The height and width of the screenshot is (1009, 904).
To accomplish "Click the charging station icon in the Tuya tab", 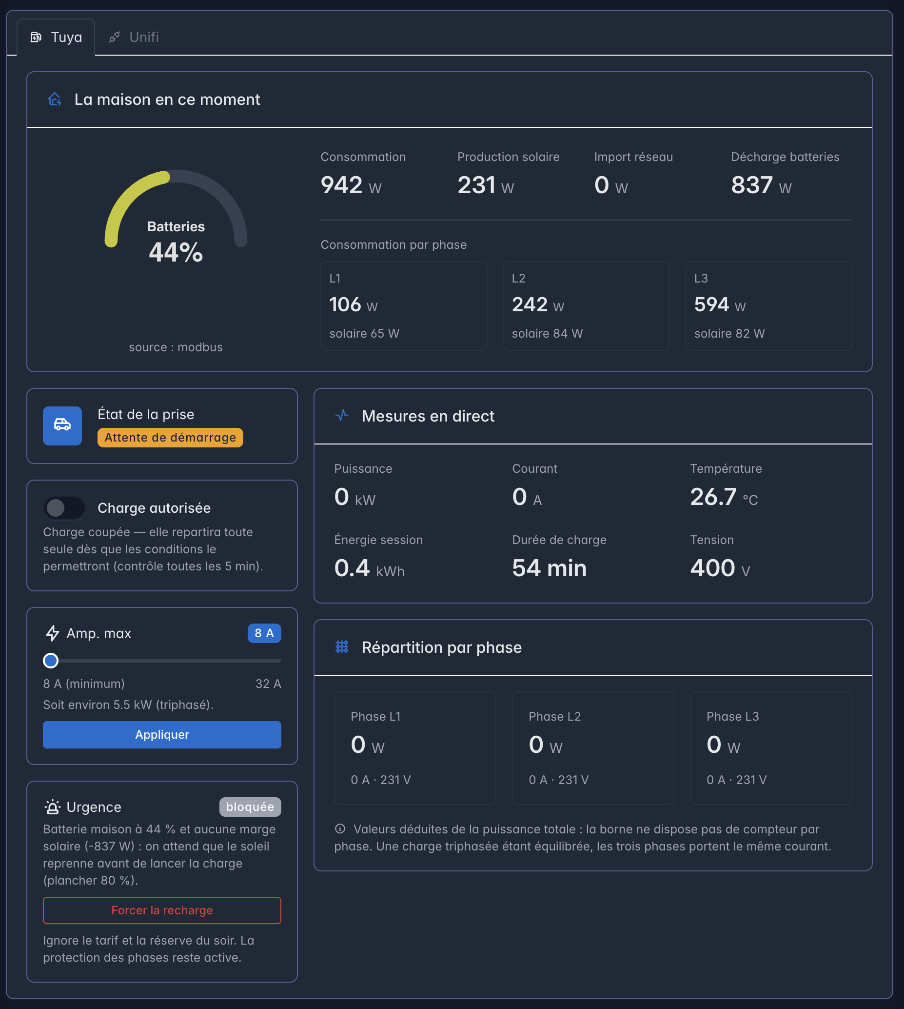I will (36, 37).
